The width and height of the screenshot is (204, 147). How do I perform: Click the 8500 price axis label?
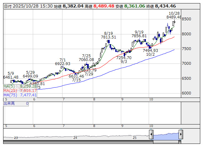pyautogui.click(x=187, y=19)
